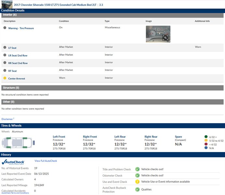Screen dimensions: 225x195
Task: Select the Right Front tire heading
Action: [90, 136]
